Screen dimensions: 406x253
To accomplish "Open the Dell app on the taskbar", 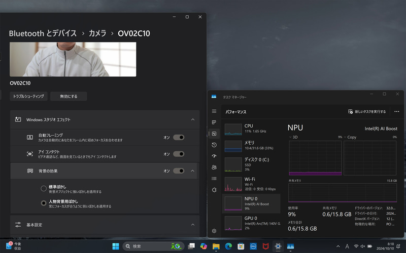I will [253, 246].
